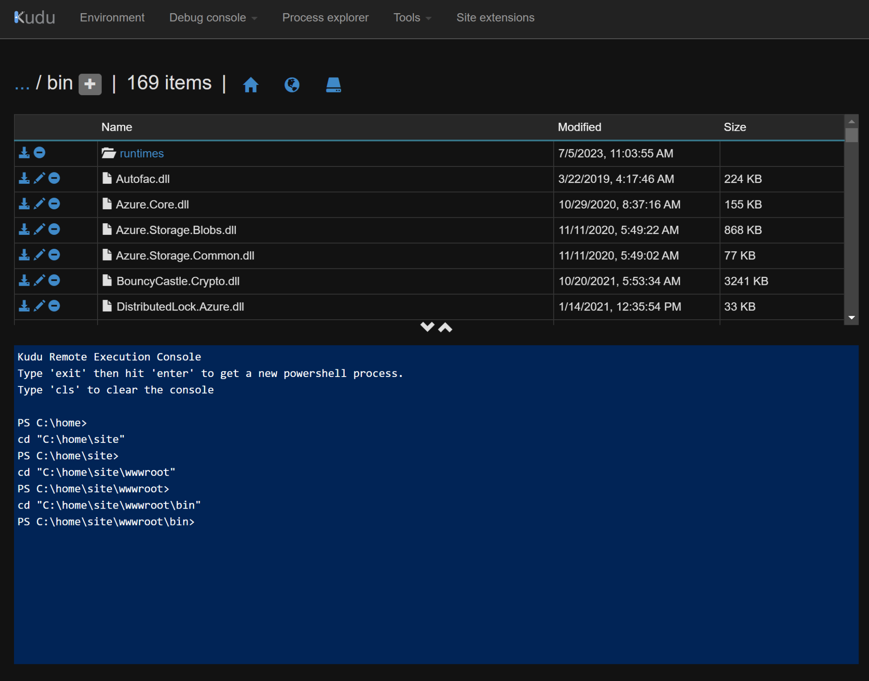Open the Environment page
This screenshot has height=681, width=869.
112,17
